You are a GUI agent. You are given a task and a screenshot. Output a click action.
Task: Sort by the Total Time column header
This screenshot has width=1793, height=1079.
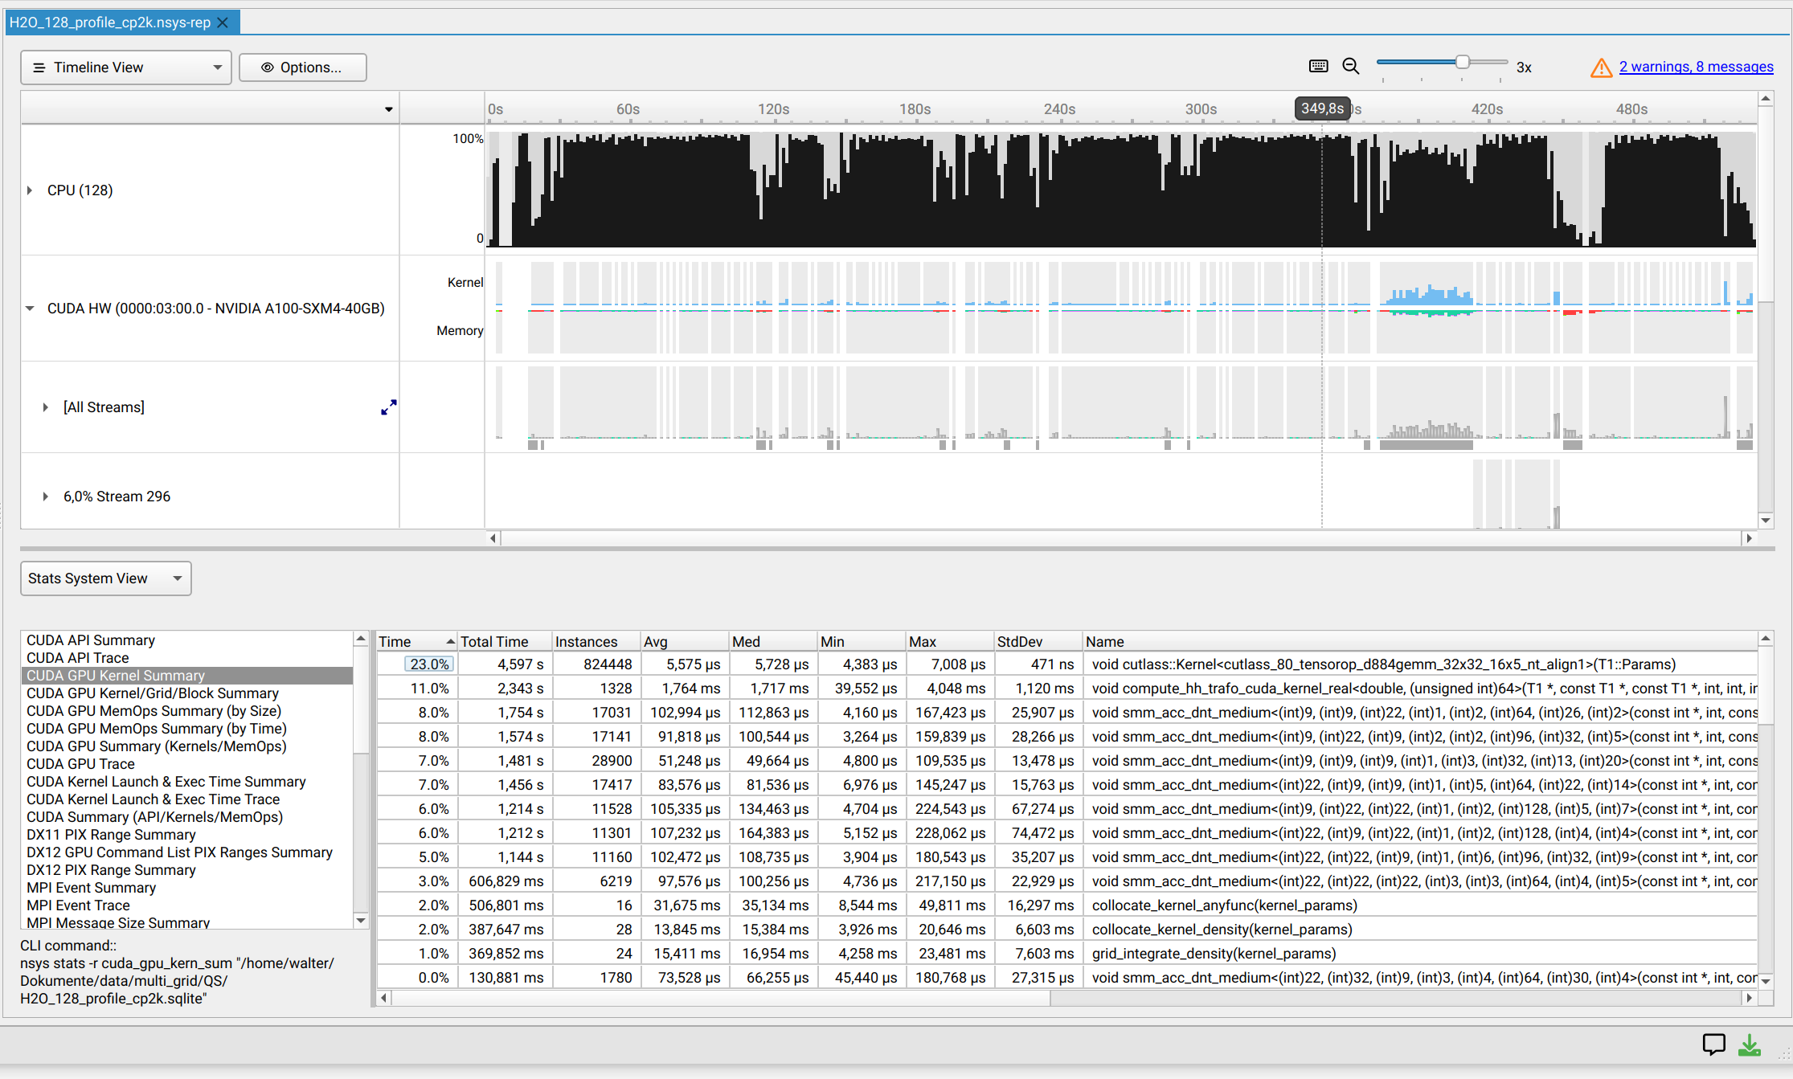[505, 642]
